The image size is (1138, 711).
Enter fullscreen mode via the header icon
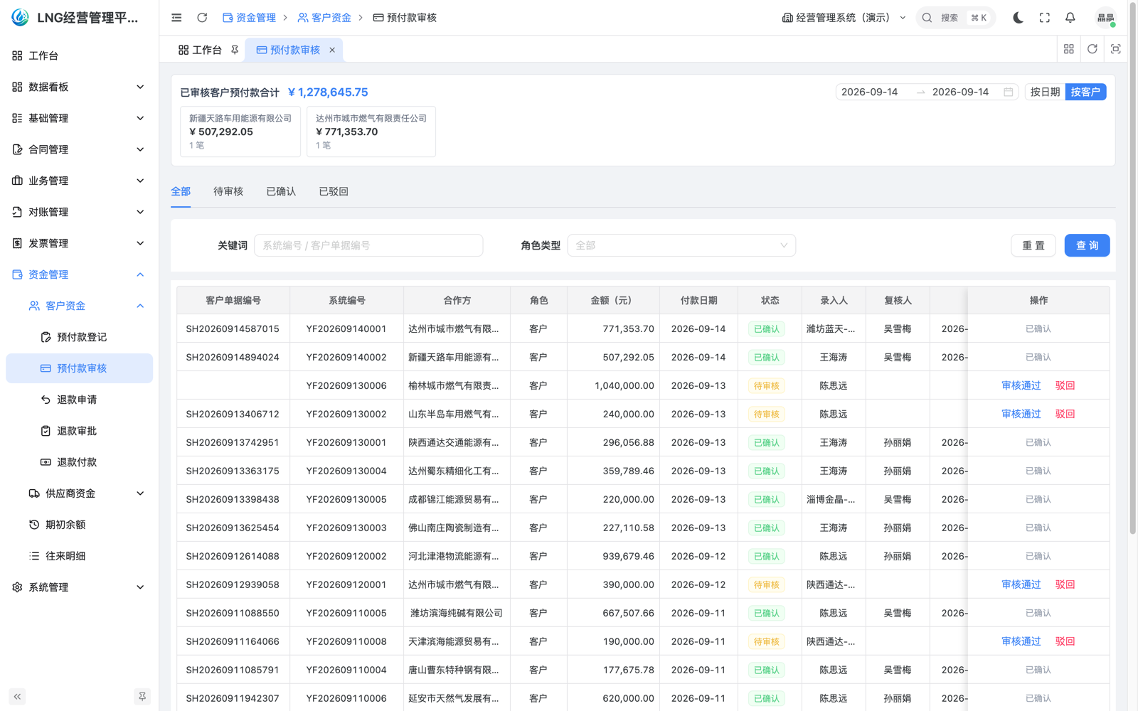1044,18
